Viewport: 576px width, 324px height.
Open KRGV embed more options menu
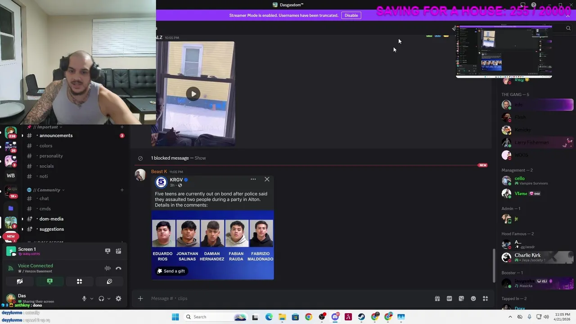click(253, 179)
